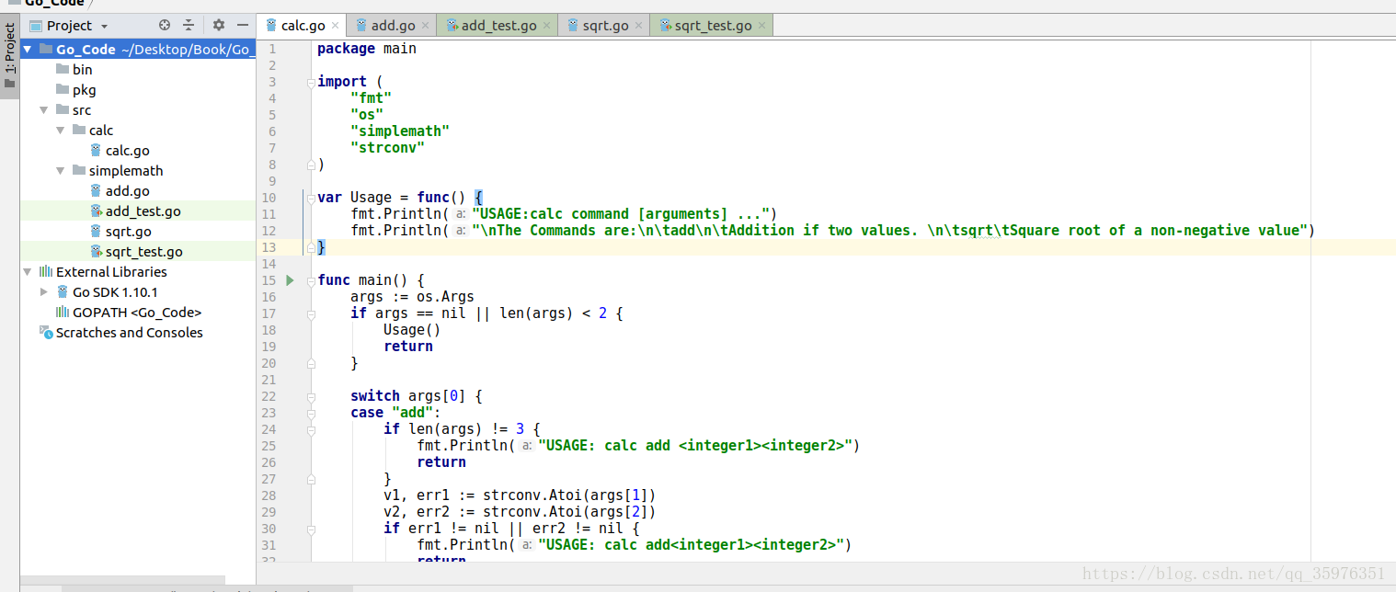This screenshot has width=1396, height=592.
Task: Hide the Project panel with minimize icon
Action: pyautogui.click(x=242, y=25)
